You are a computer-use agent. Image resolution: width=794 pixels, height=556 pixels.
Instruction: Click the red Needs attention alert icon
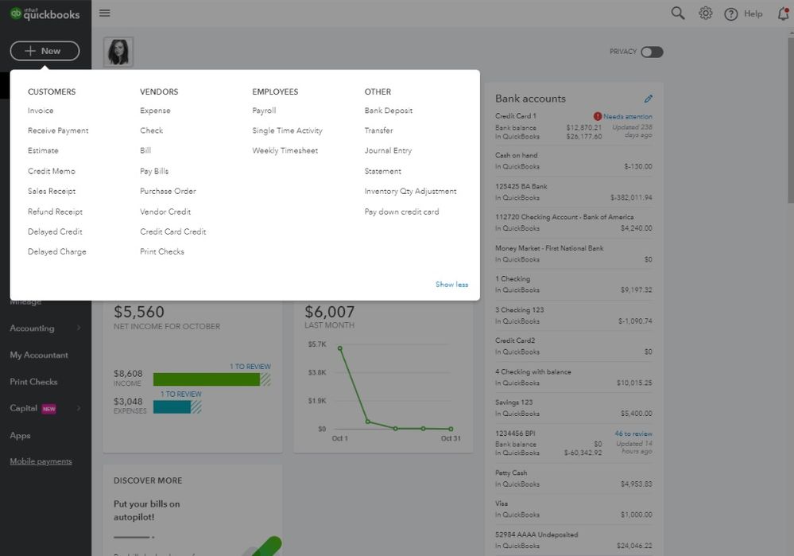pyautogui.click(x=598, y=116)
